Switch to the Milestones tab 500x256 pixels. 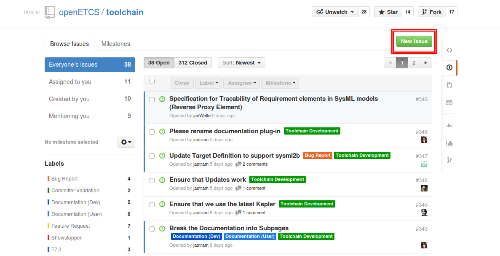click(x=116, y=44)
